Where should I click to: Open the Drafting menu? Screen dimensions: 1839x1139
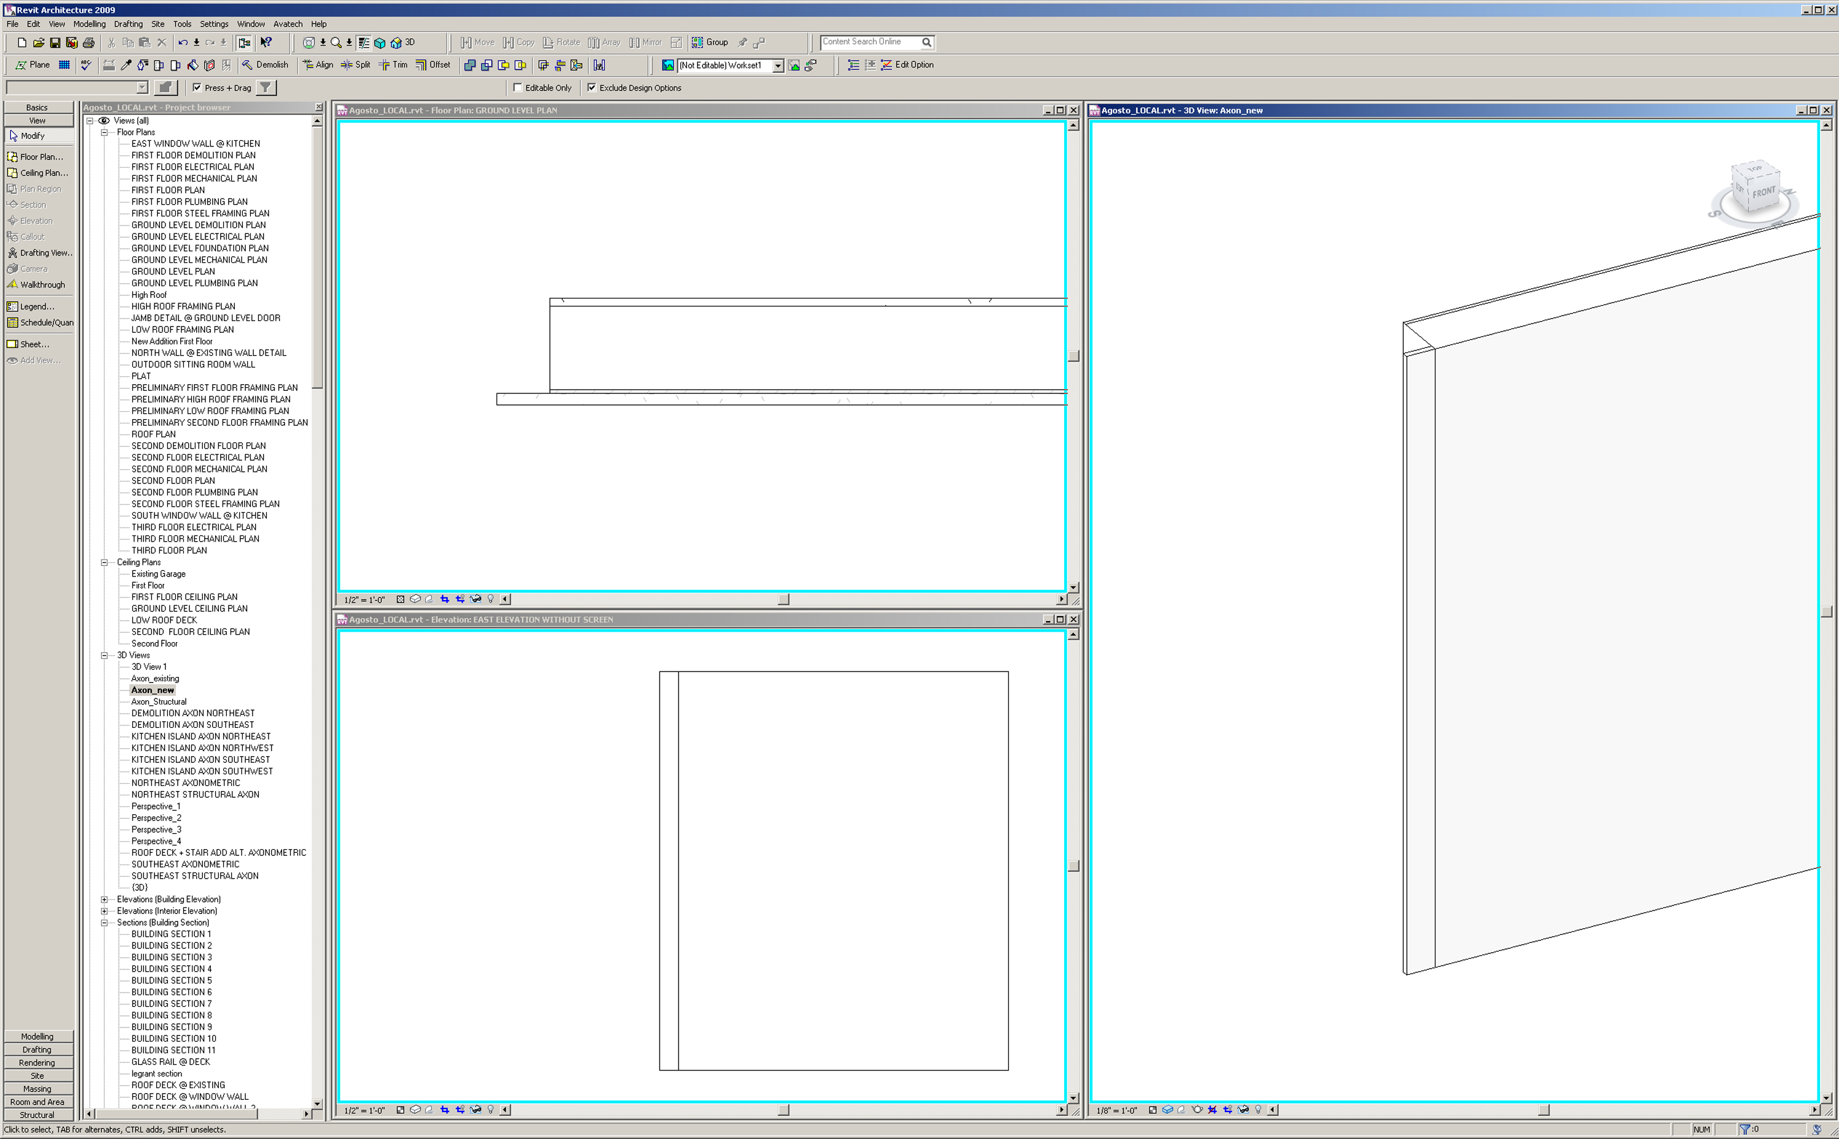128,24
